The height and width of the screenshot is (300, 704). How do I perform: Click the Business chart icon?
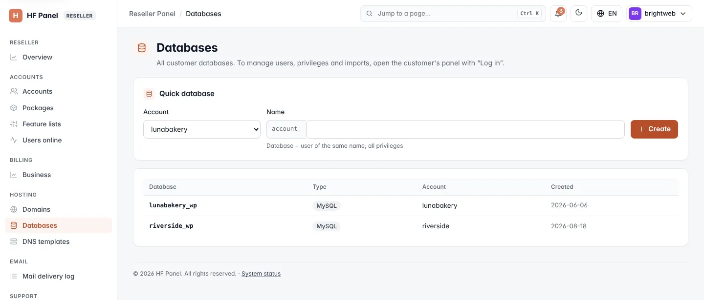click(14, 175)
